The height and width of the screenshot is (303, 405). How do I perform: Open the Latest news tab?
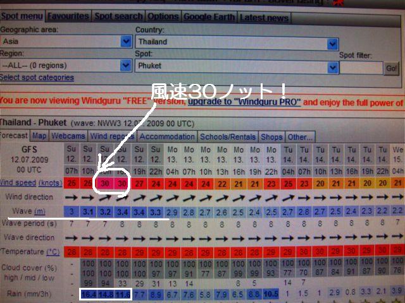(265, 18)
